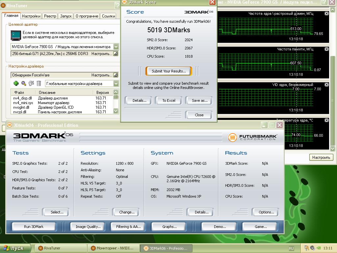The width and height of the screenshot is (337, 253).
Task: Open the global driver settings dropdown
Action: [116, 83]
